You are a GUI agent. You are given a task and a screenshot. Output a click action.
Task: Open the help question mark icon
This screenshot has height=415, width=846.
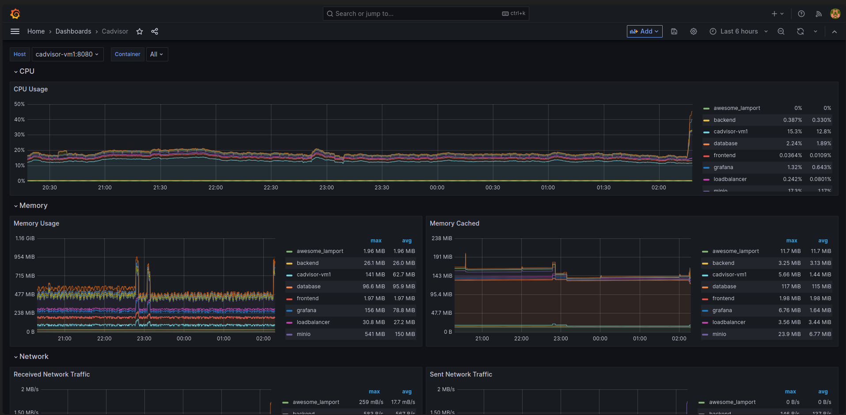pyautogui.click(x=801, y=14)
